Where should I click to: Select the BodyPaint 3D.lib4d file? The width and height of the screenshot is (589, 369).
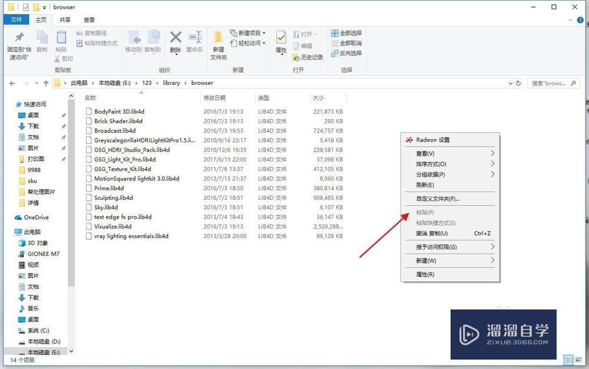tap(119, 111)
